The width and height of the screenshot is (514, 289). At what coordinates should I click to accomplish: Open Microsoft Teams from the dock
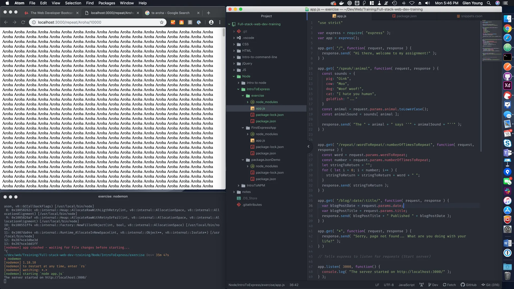[508, 153]
